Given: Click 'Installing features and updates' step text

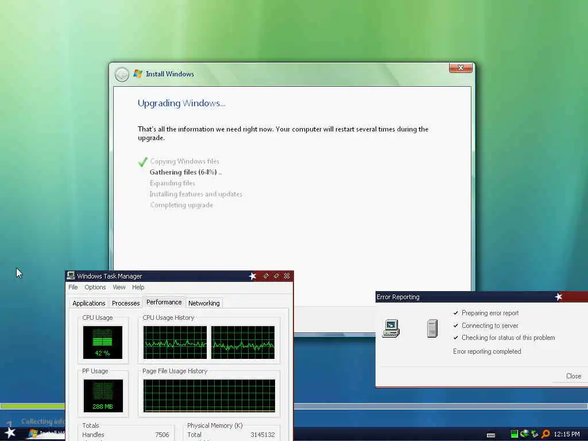Looking at the screenshot, I should point(196,194).
